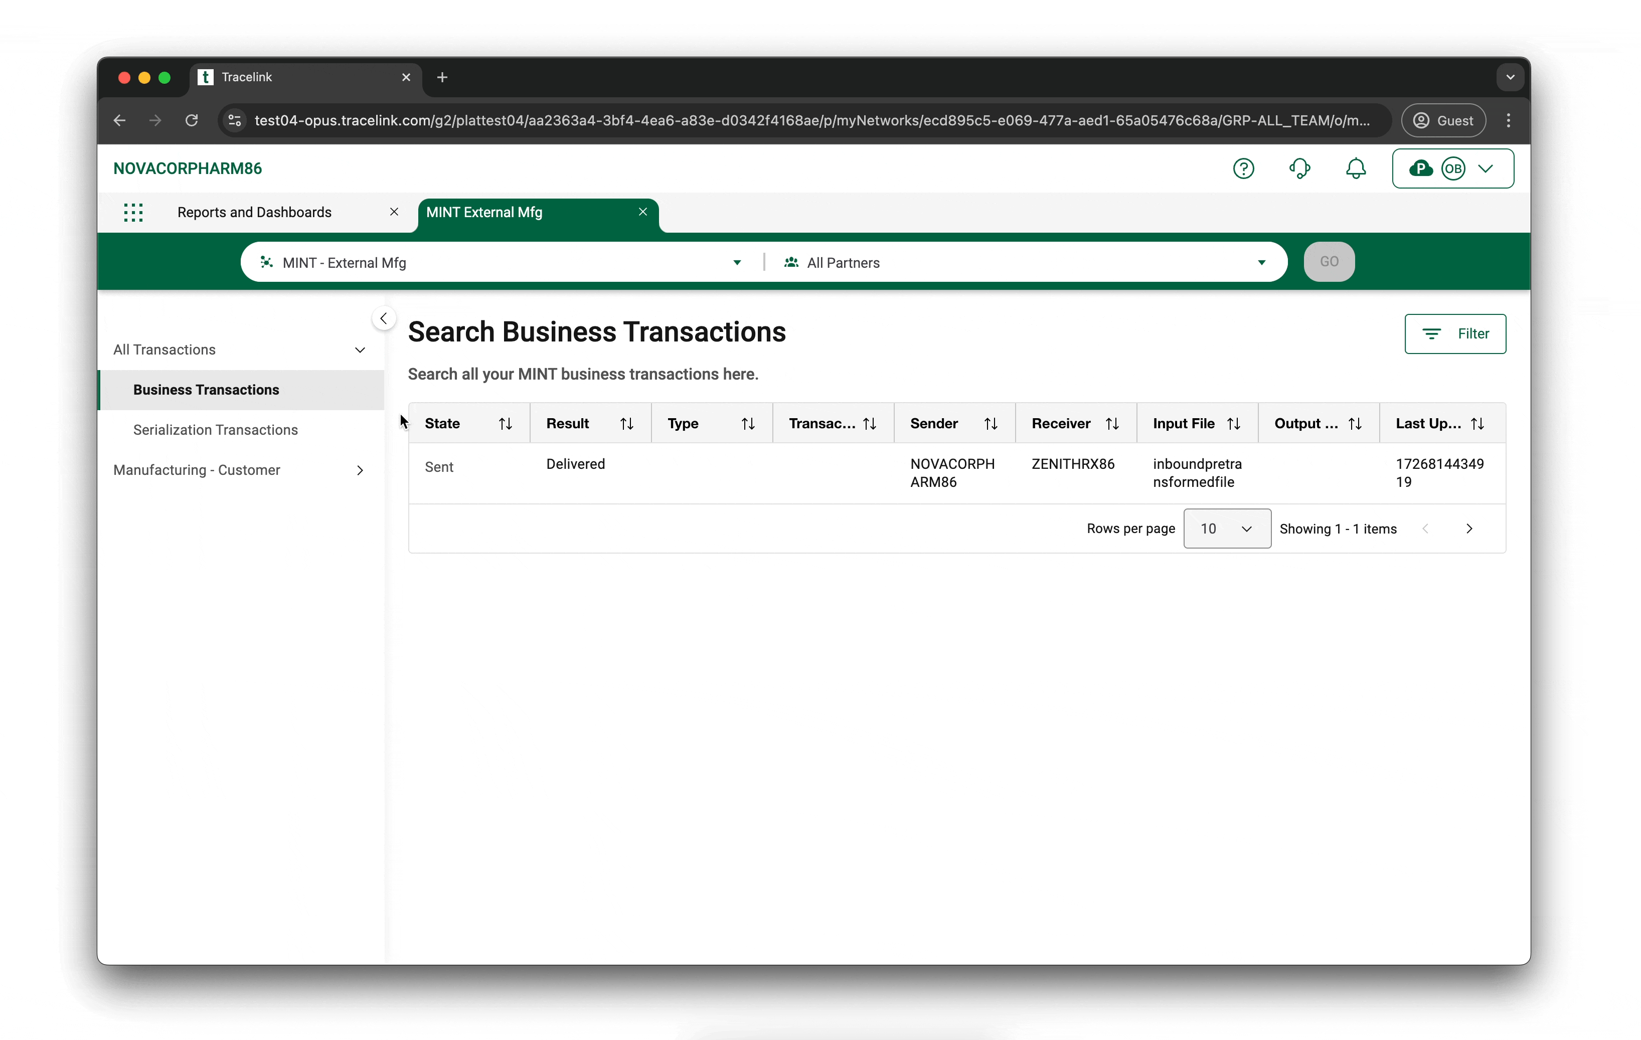Open the notifications bell

(1356, 168)
